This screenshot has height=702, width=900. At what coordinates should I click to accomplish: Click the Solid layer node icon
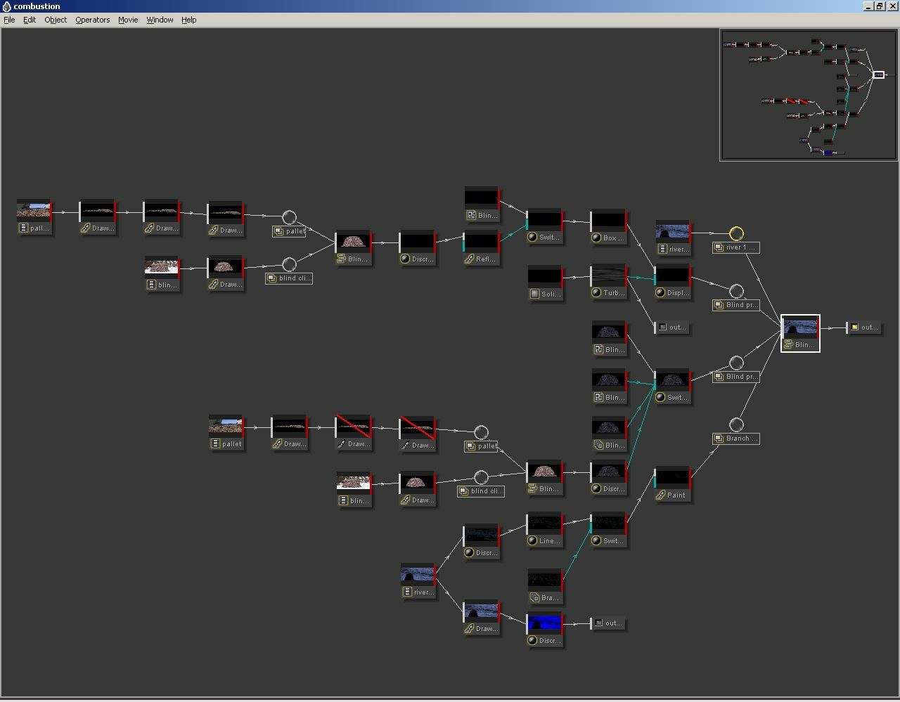[534, 294]
